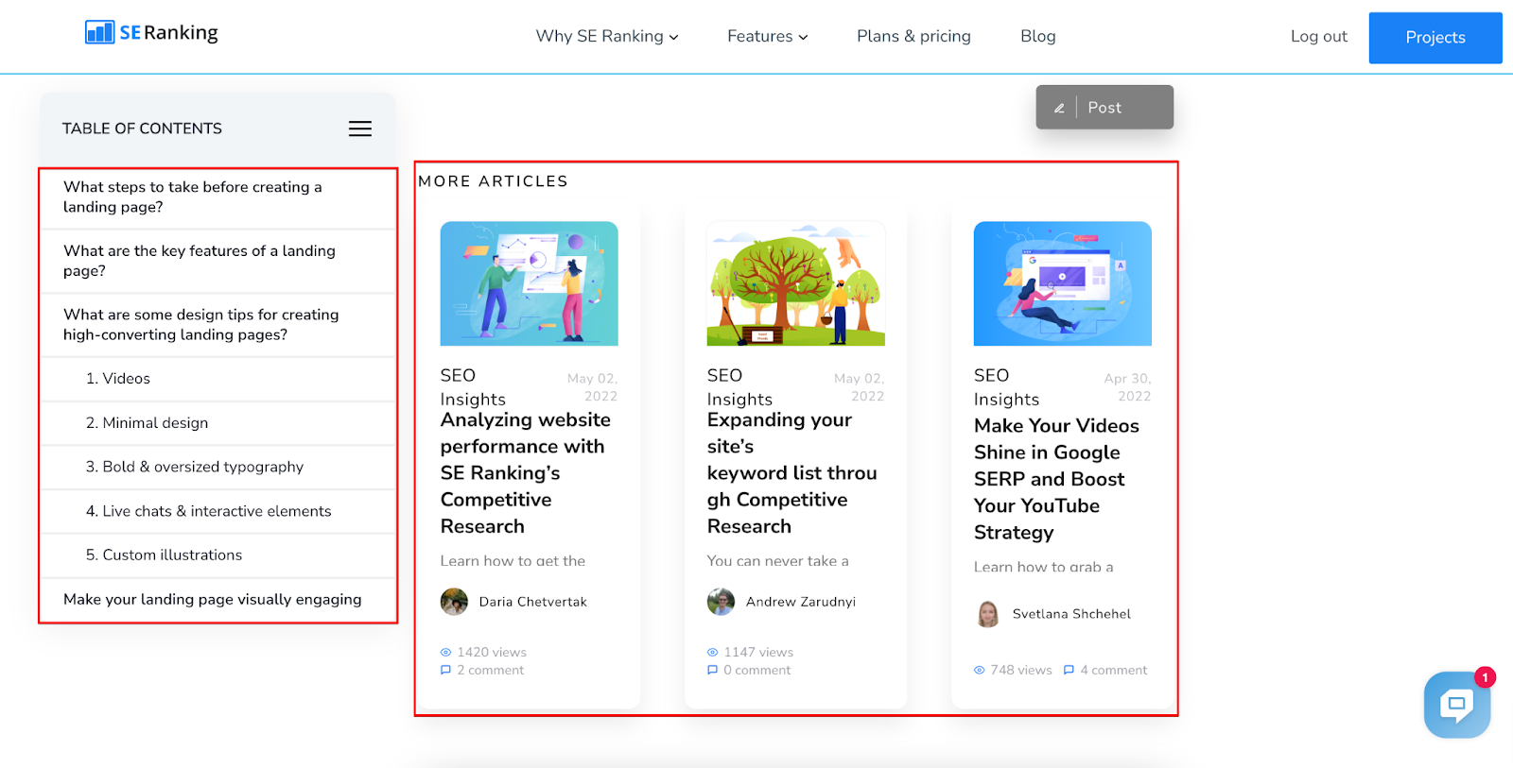Open the SE Ranking logo homepage

coord(151,33)
